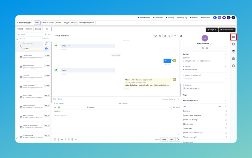Schedule message with clock icon
Screen dimensions: 252x158
(178, 139)
